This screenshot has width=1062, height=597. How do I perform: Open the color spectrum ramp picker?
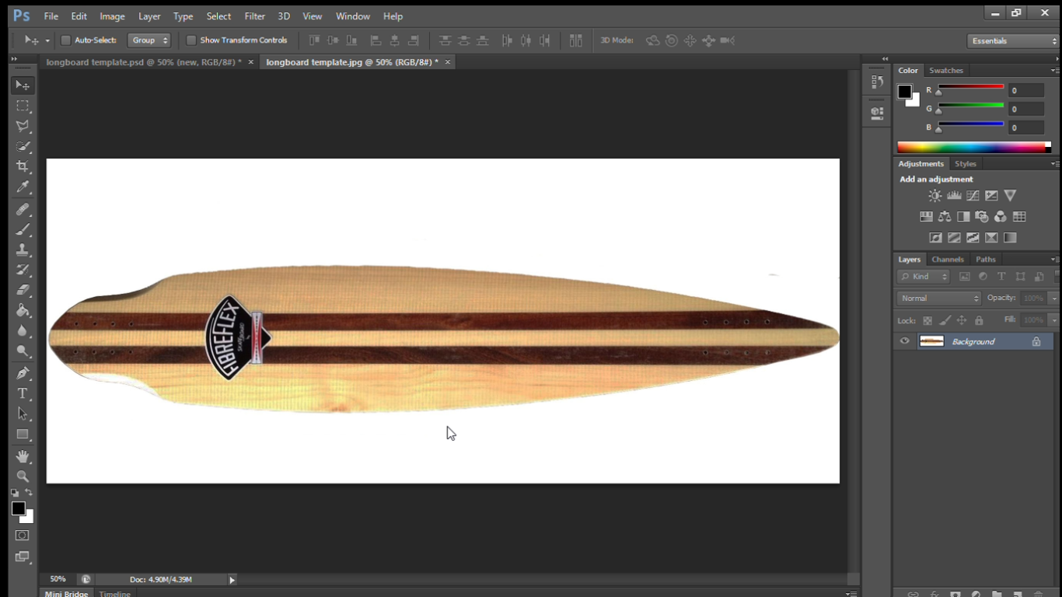(973, 145)
